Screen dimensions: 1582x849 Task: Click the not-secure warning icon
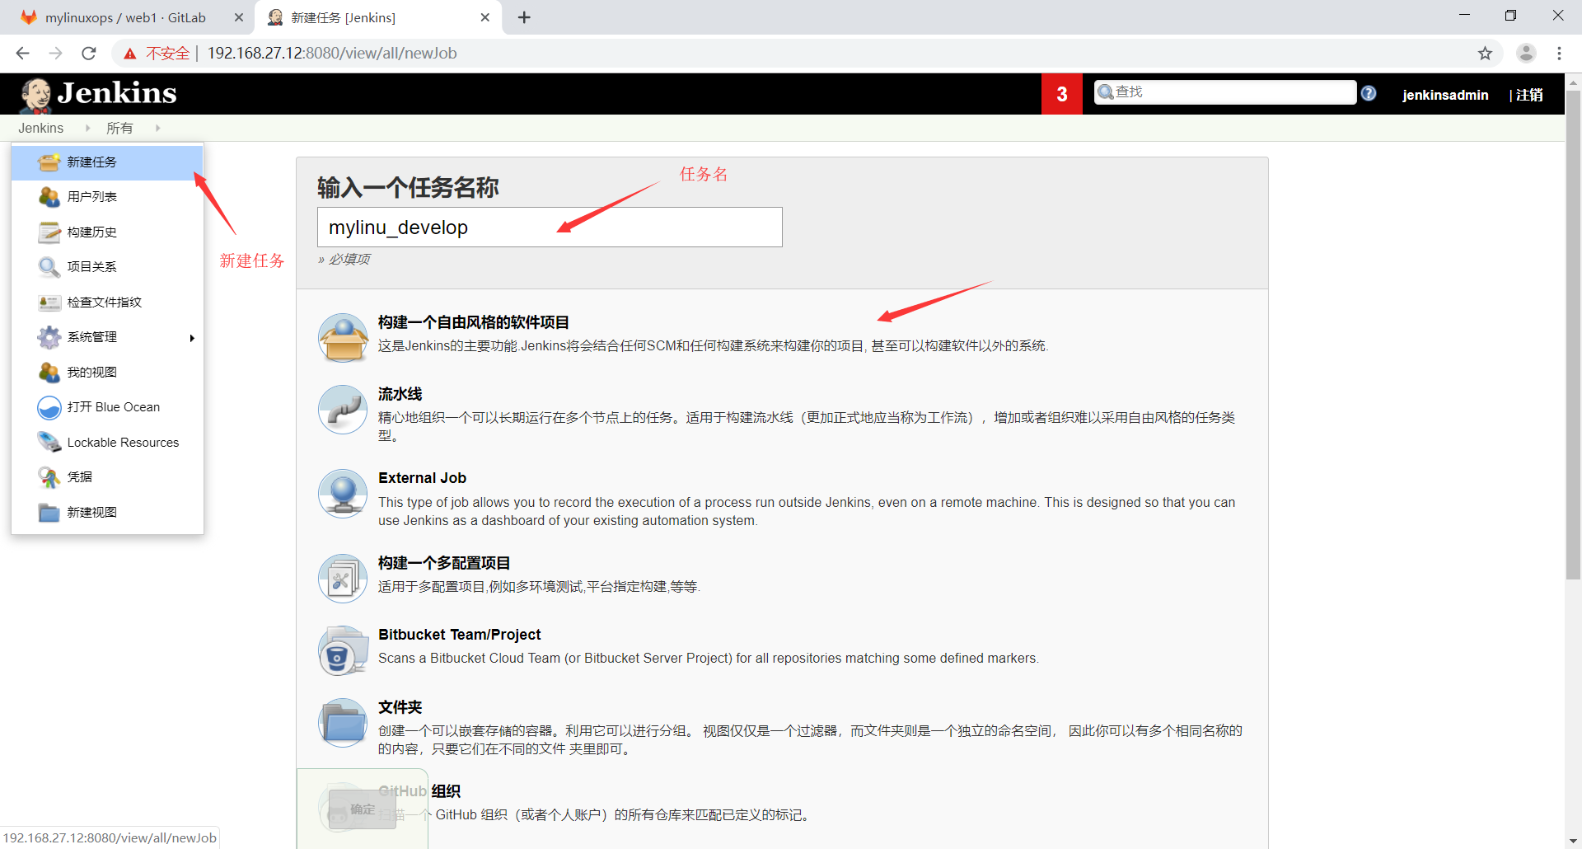130,54
